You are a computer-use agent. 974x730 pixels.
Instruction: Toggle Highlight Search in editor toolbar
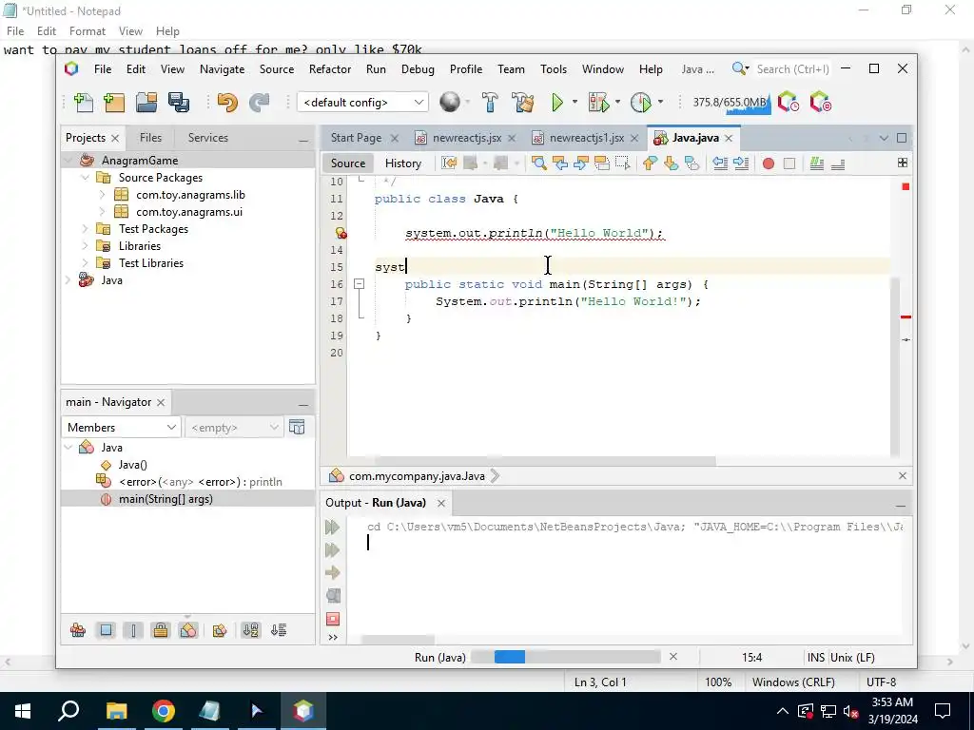point(602,163)
